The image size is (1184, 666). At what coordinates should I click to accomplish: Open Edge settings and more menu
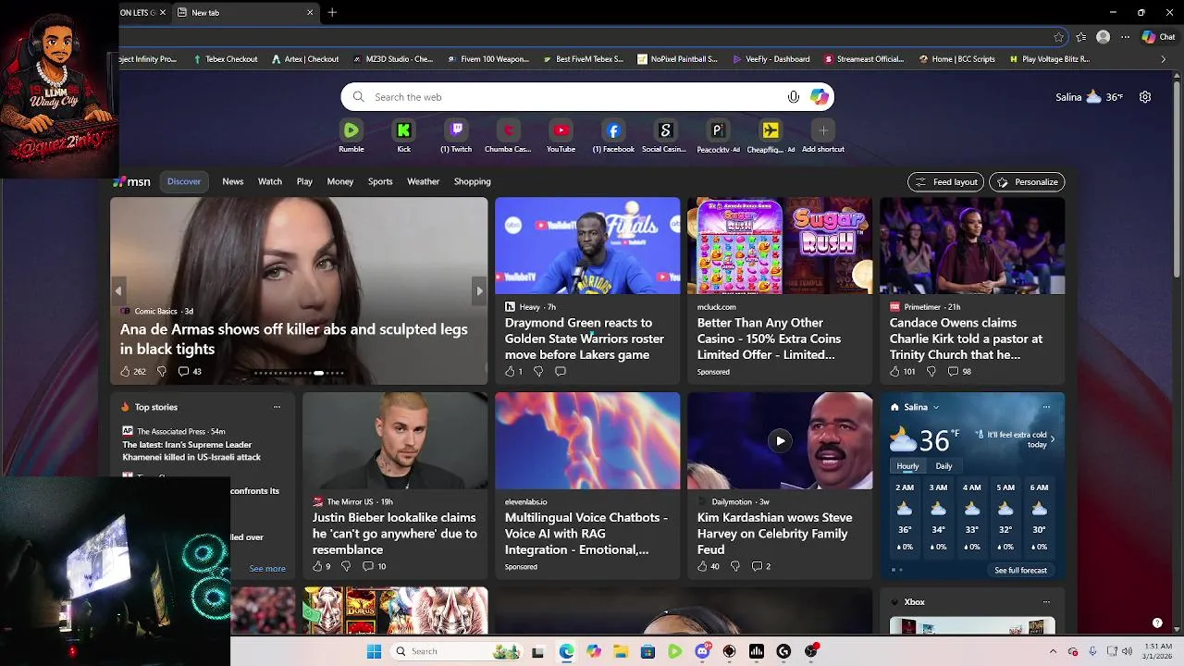(x=1125, y=37)
